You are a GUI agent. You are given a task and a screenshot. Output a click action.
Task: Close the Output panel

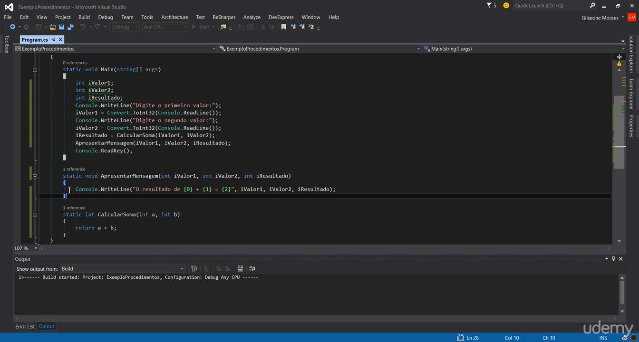pos(620,259)
